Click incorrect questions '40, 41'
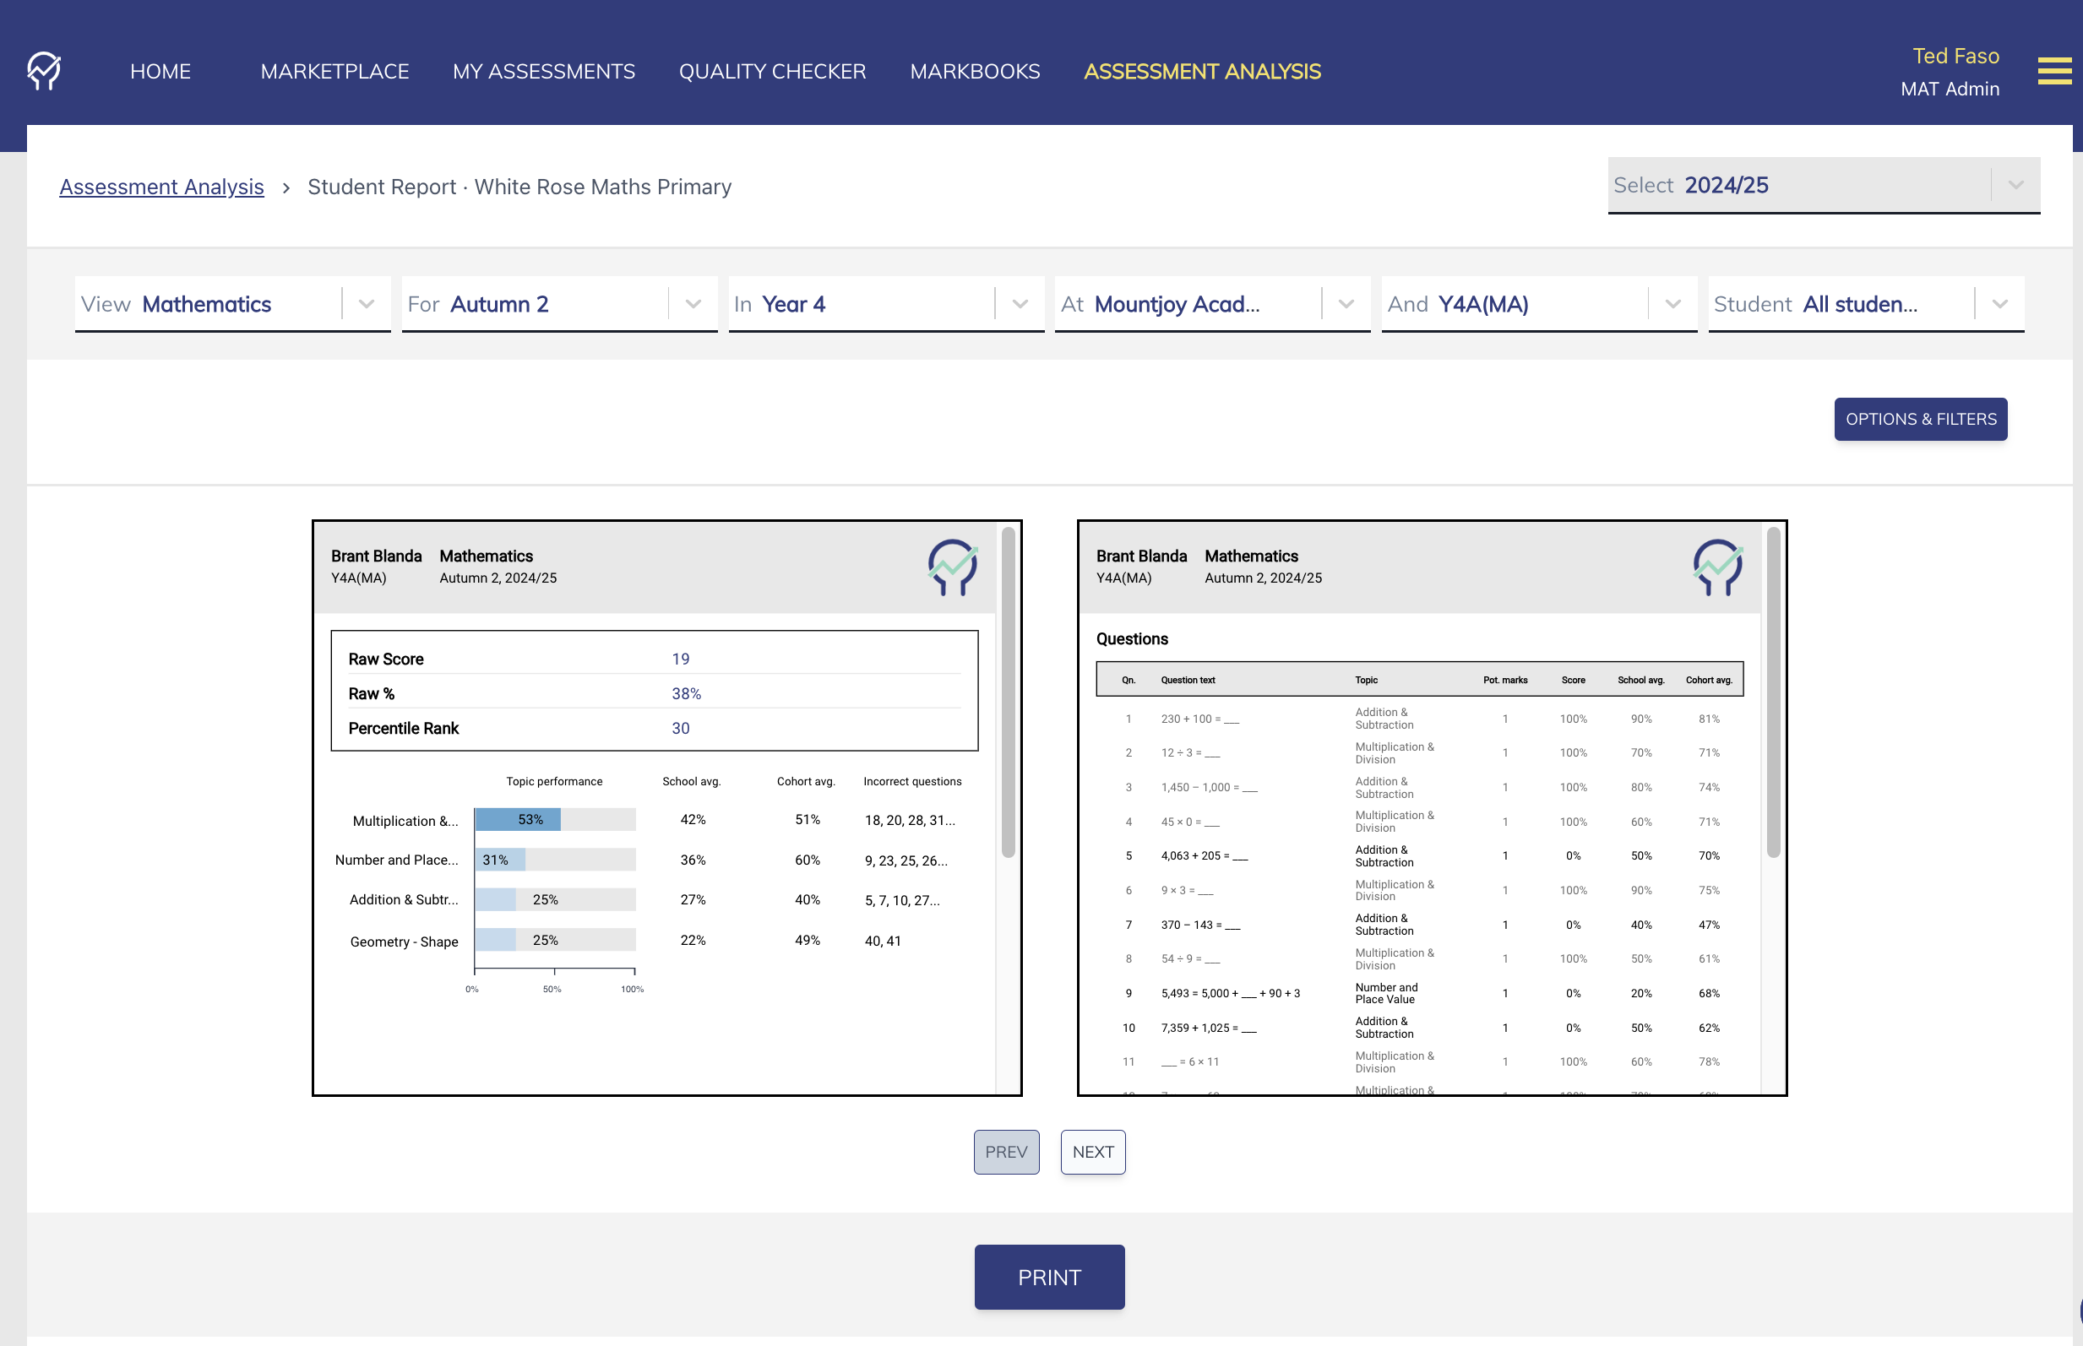 (x=882, y=942)
